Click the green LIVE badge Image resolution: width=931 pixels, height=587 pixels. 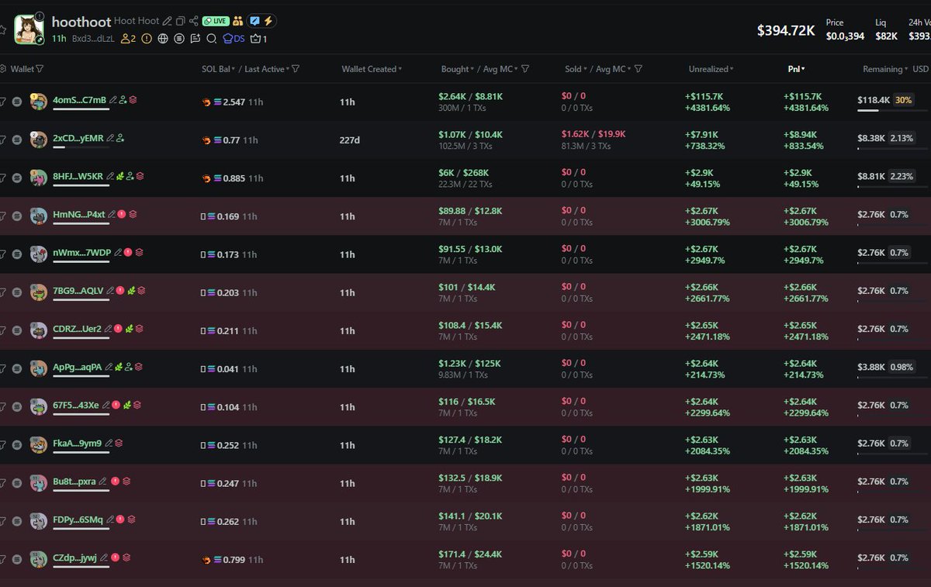click(x=215, y=22)
